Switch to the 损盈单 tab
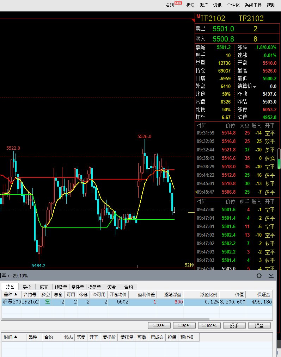Image resolution: width=281 pixels, height=357 pixels. coord(94,287)
